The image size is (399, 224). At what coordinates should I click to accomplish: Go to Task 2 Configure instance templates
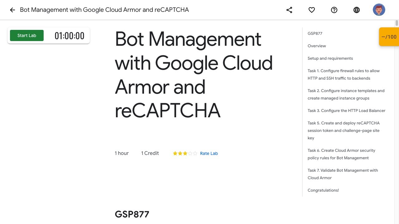click(346, 94)
